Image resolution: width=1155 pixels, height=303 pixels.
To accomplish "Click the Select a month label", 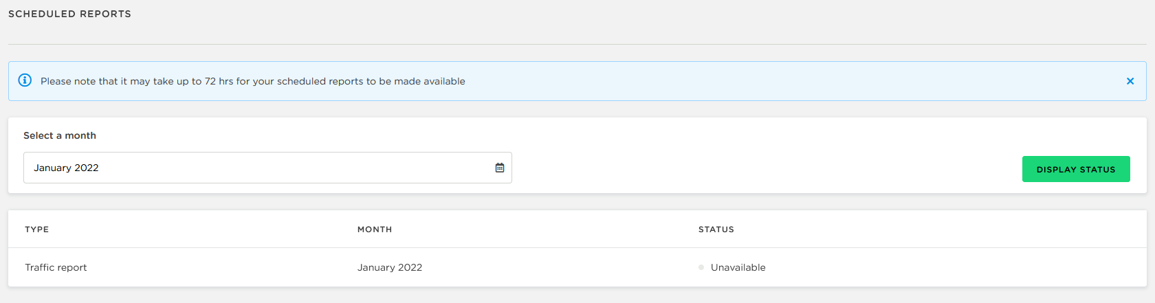I will [x=60, y=135].
